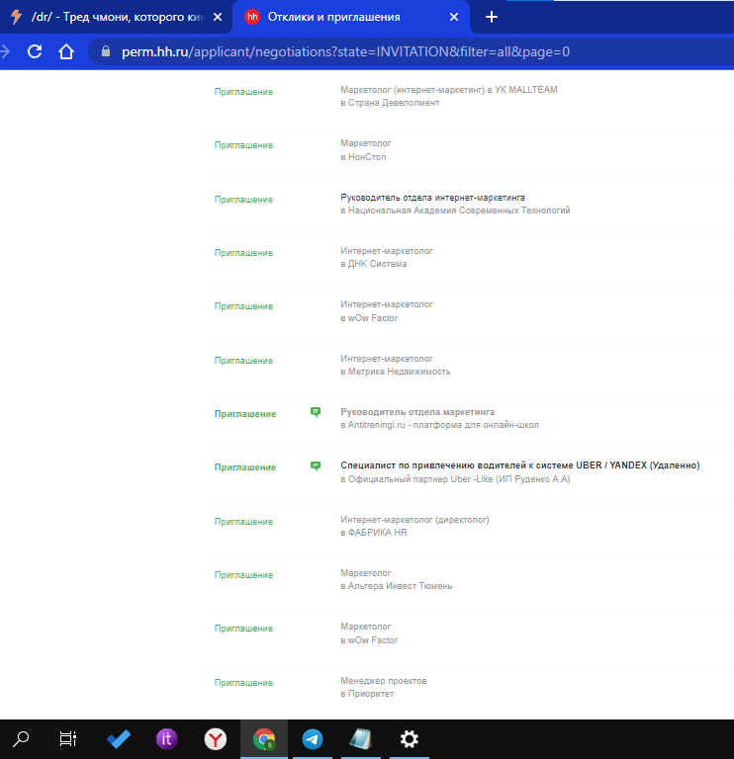Screen dimensions: 734x759
Task: Open Маркетолог vacancy at НонСтоп
Action: [x=365, y=143]
